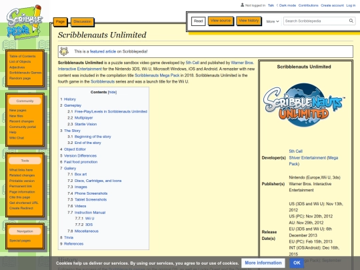Image resolution: width=360 pixels, height=270 pixels.
Task: Click More information on cookie banner
Action: (x=263, y=263)
